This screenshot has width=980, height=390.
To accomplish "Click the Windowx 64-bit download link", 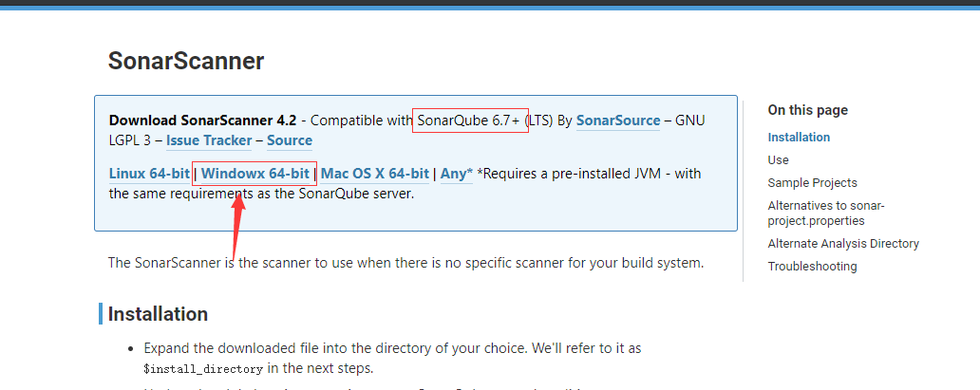I will [254, 174].
